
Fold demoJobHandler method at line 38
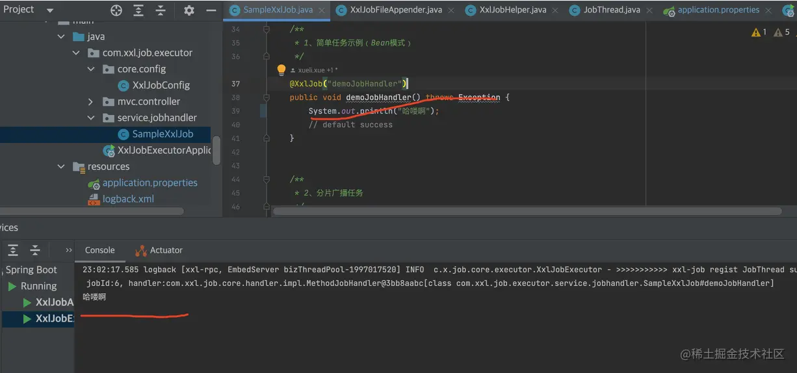(267, 97)
